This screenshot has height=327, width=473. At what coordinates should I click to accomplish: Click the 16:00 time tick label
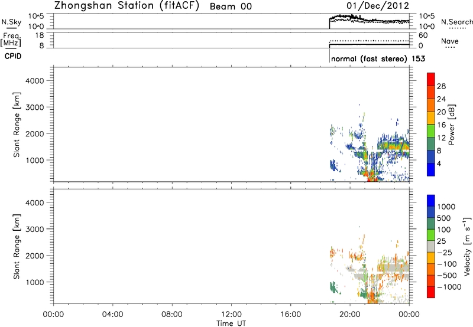click(x=290, y=315)
